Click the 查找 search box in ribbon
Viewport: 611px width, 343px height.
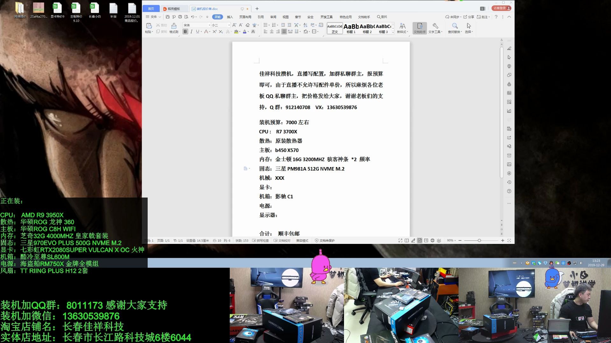(x=382, y=17)
